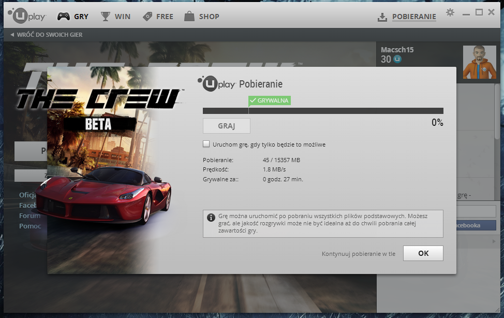The image size is (504, 318).
Task: Click the Uplay logo in the Pobieranie dialog
Action: pyautogui.click(x=217, y=84)
